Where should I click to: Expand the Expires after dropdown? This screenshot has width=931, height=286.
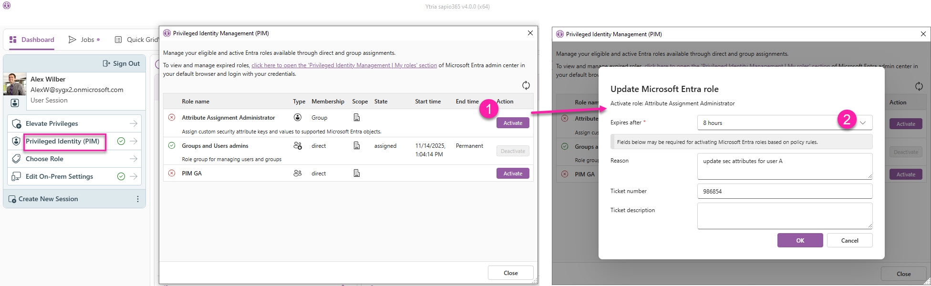pyautogui.click(x=862, y=123)
